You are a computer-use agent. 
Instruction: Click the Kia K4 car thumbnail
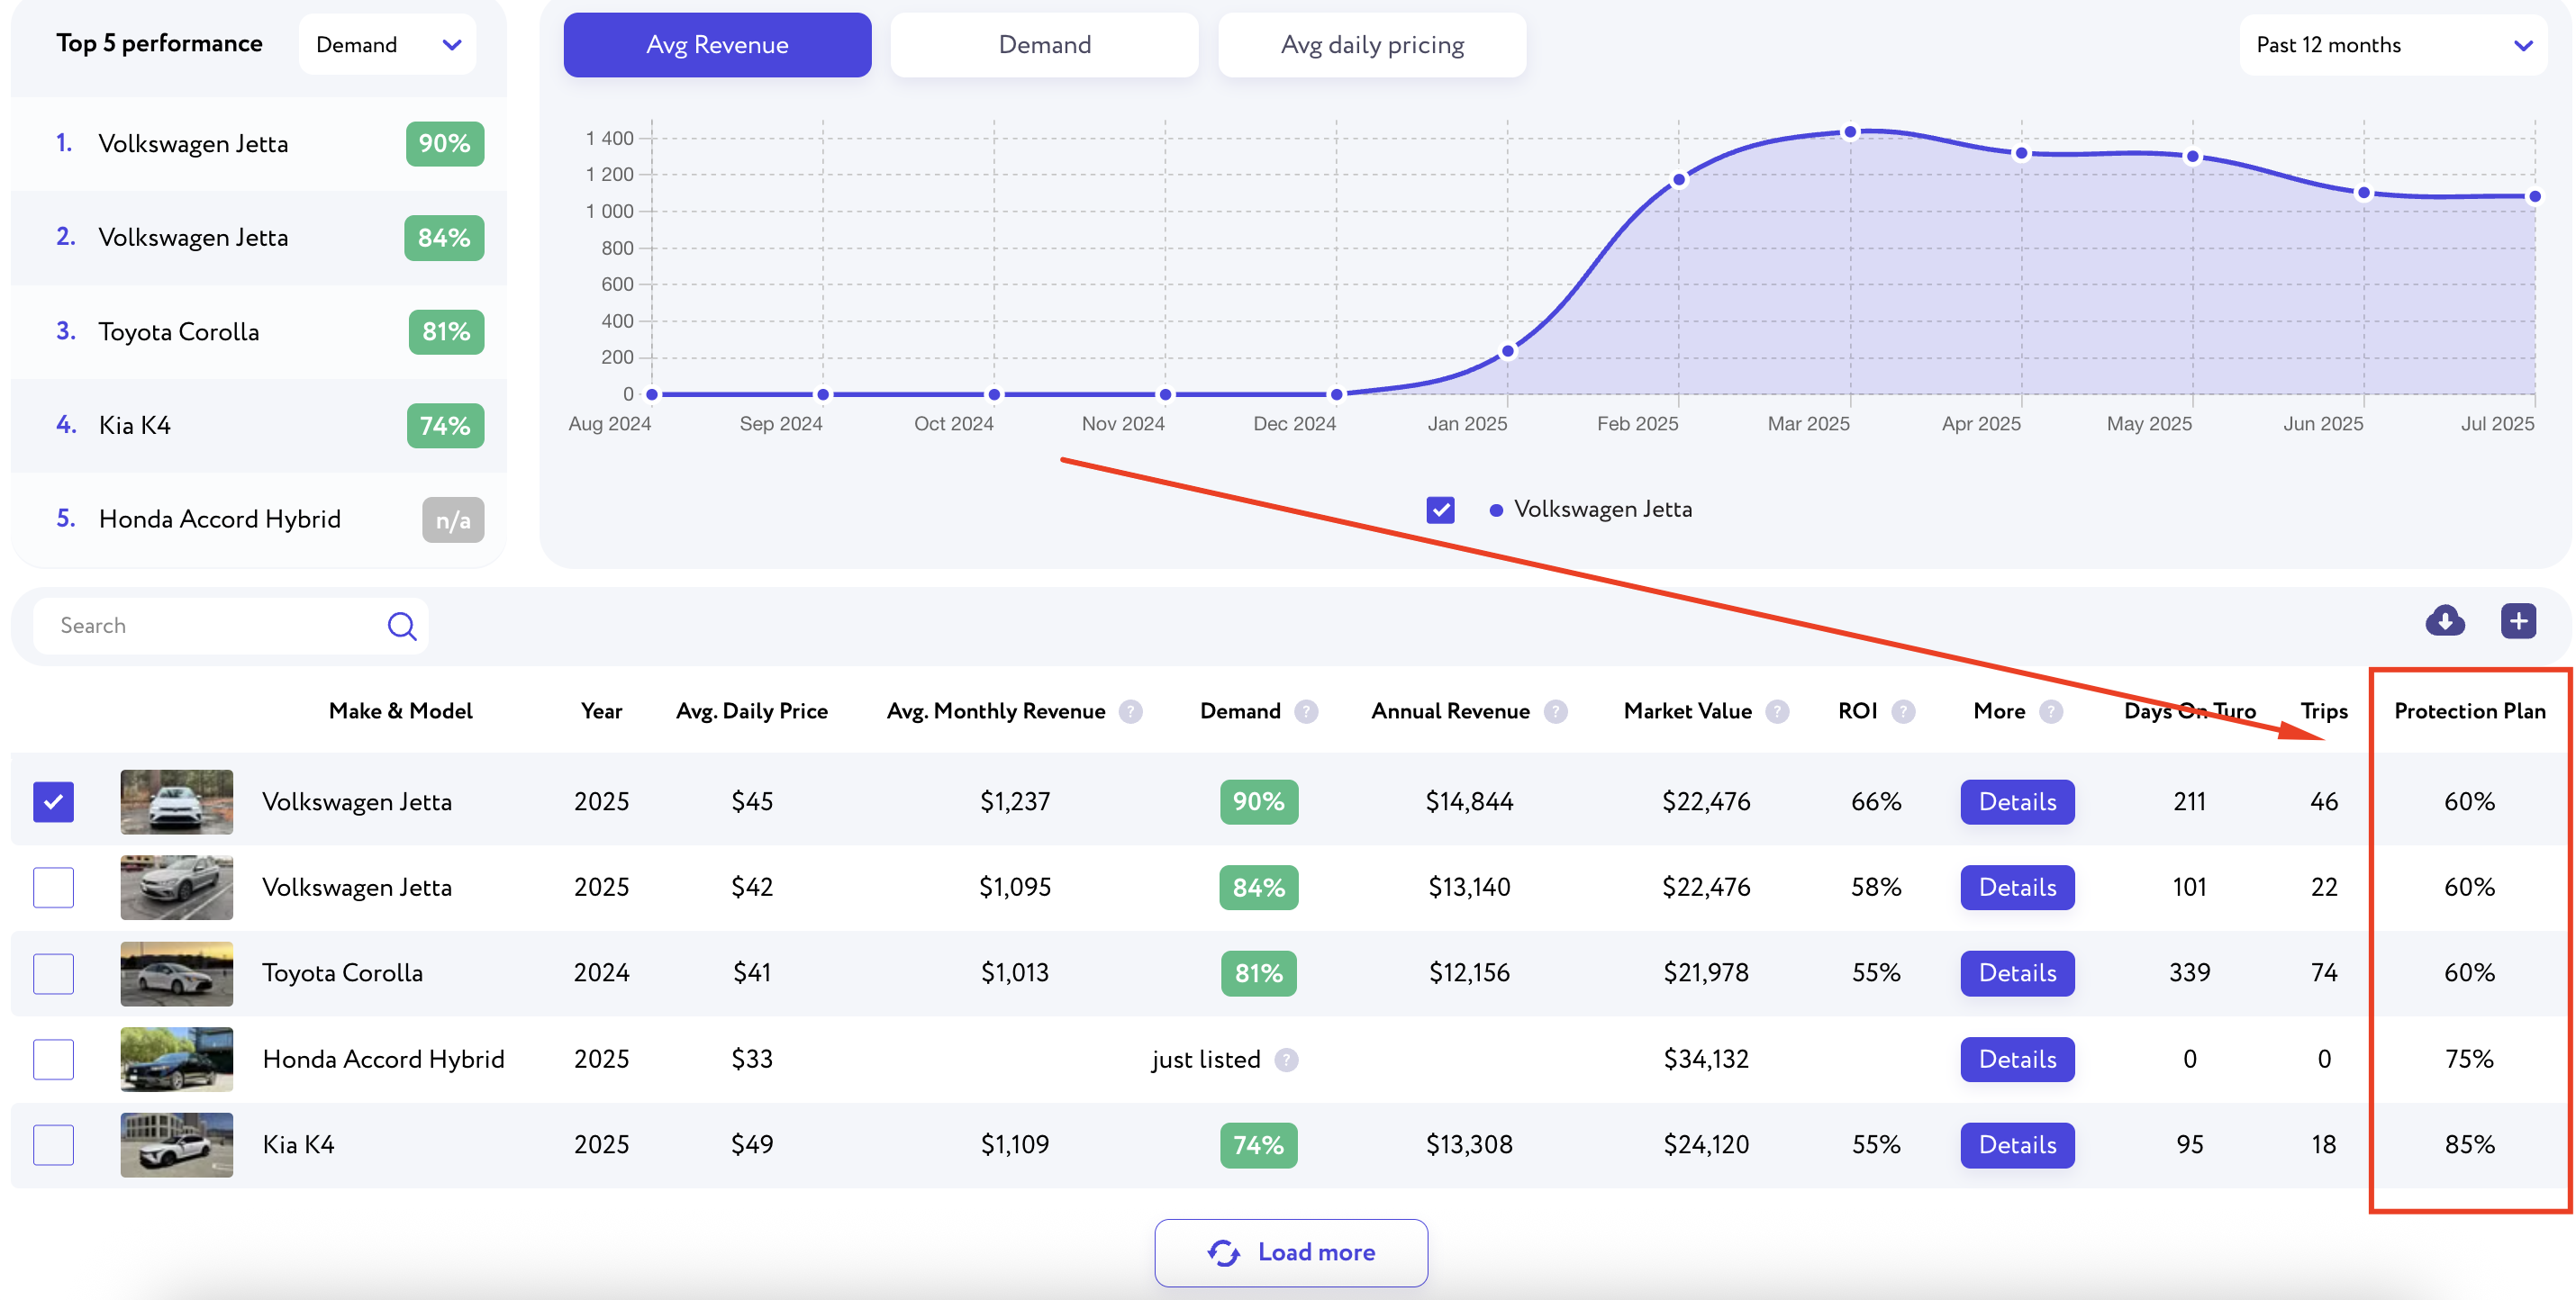(177, 1145)
